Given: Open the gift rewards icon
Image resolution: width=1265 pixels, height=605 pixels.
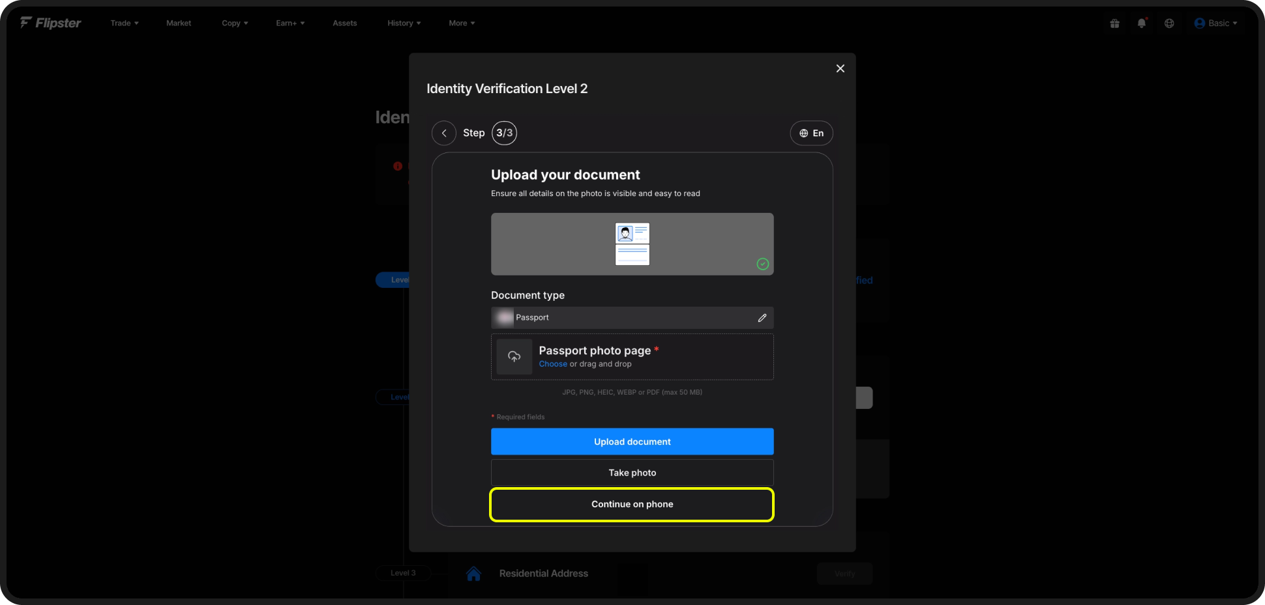Looking at the screenshot, I should 1114,23.
